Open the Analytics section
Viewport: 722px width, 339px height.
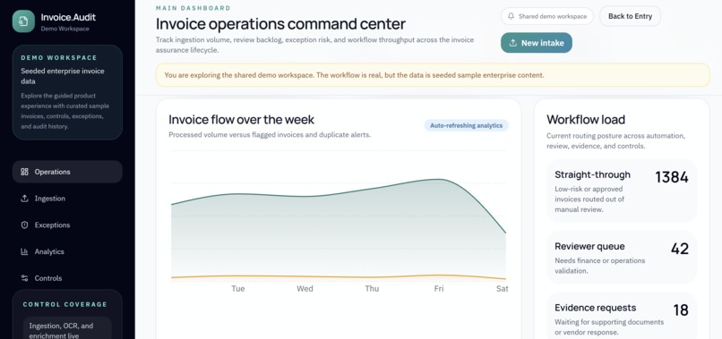[x=67, y=251]
